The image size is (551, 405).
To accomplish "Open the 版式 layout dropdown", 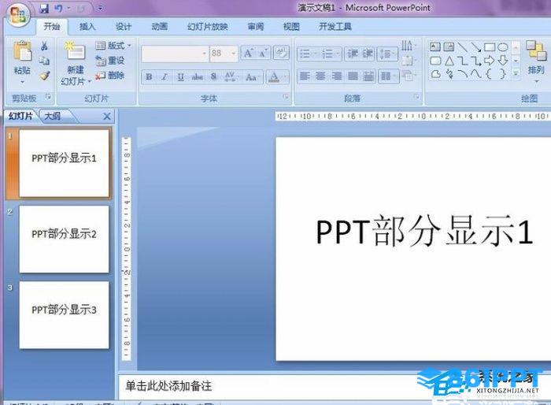I will pos(113,46).
